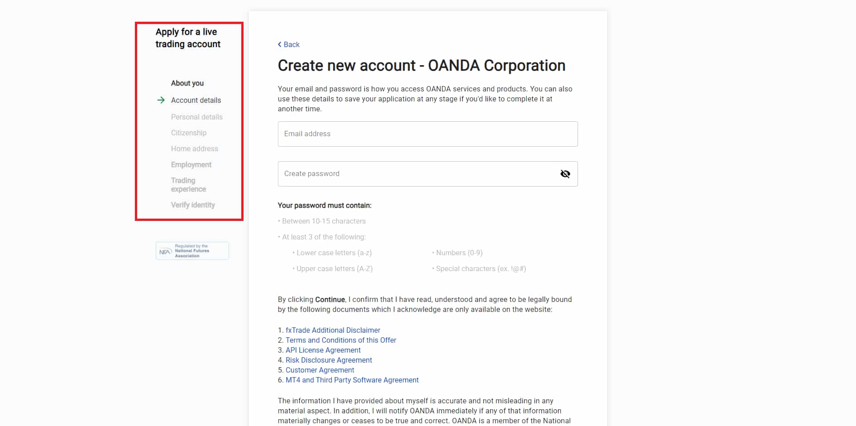
Task: Click the NFA regulated badge logo
Action: tap(192, 250)
